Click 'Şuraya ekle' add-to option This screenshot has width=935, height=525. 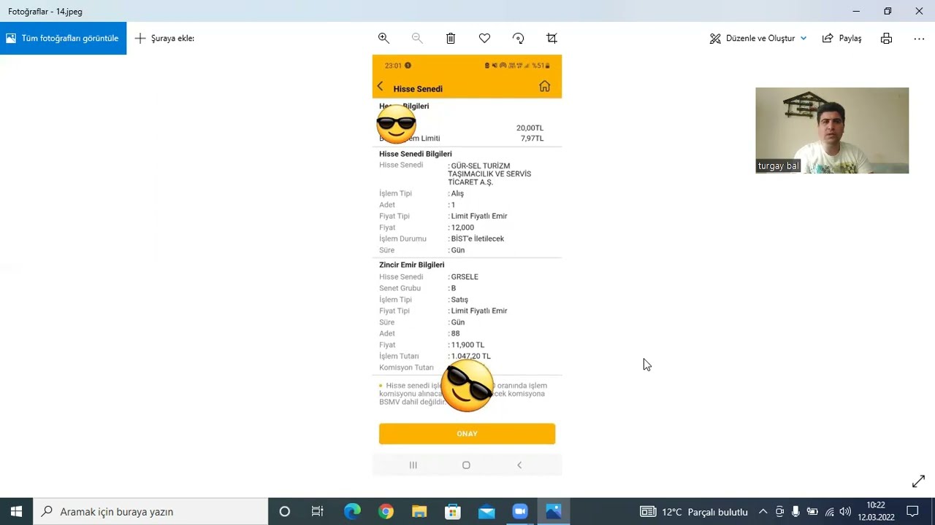pos(164,38)
